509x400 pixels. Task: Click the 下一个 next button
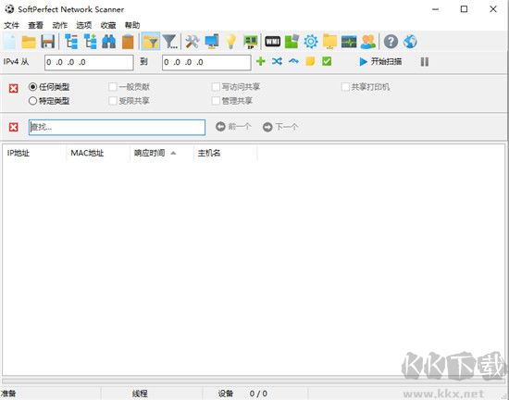point(280,127)
